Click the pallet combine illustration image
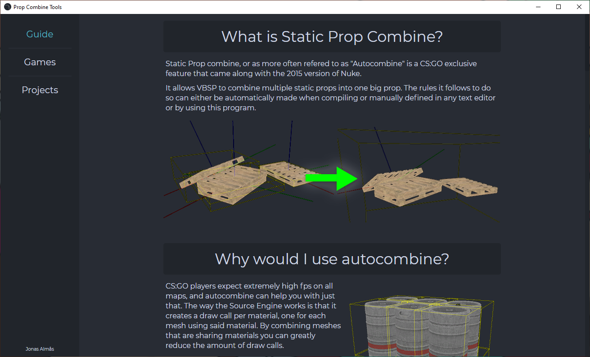Viewport: 590px width, 357px height. coord(332,171)
